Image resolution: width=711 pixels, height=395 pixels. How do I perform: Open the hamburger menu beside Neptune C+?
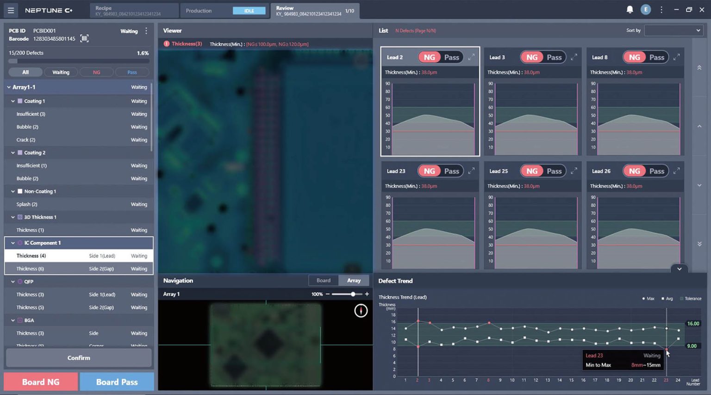[x=11, y=10]
